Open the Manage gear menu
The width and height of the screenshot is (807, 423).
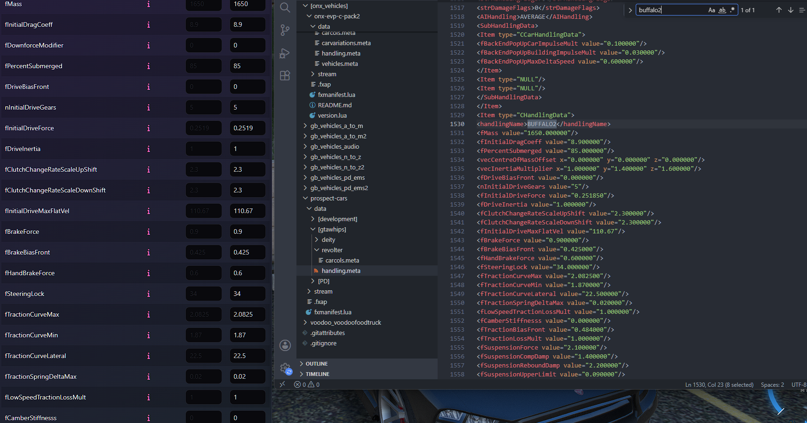(285, 368)
